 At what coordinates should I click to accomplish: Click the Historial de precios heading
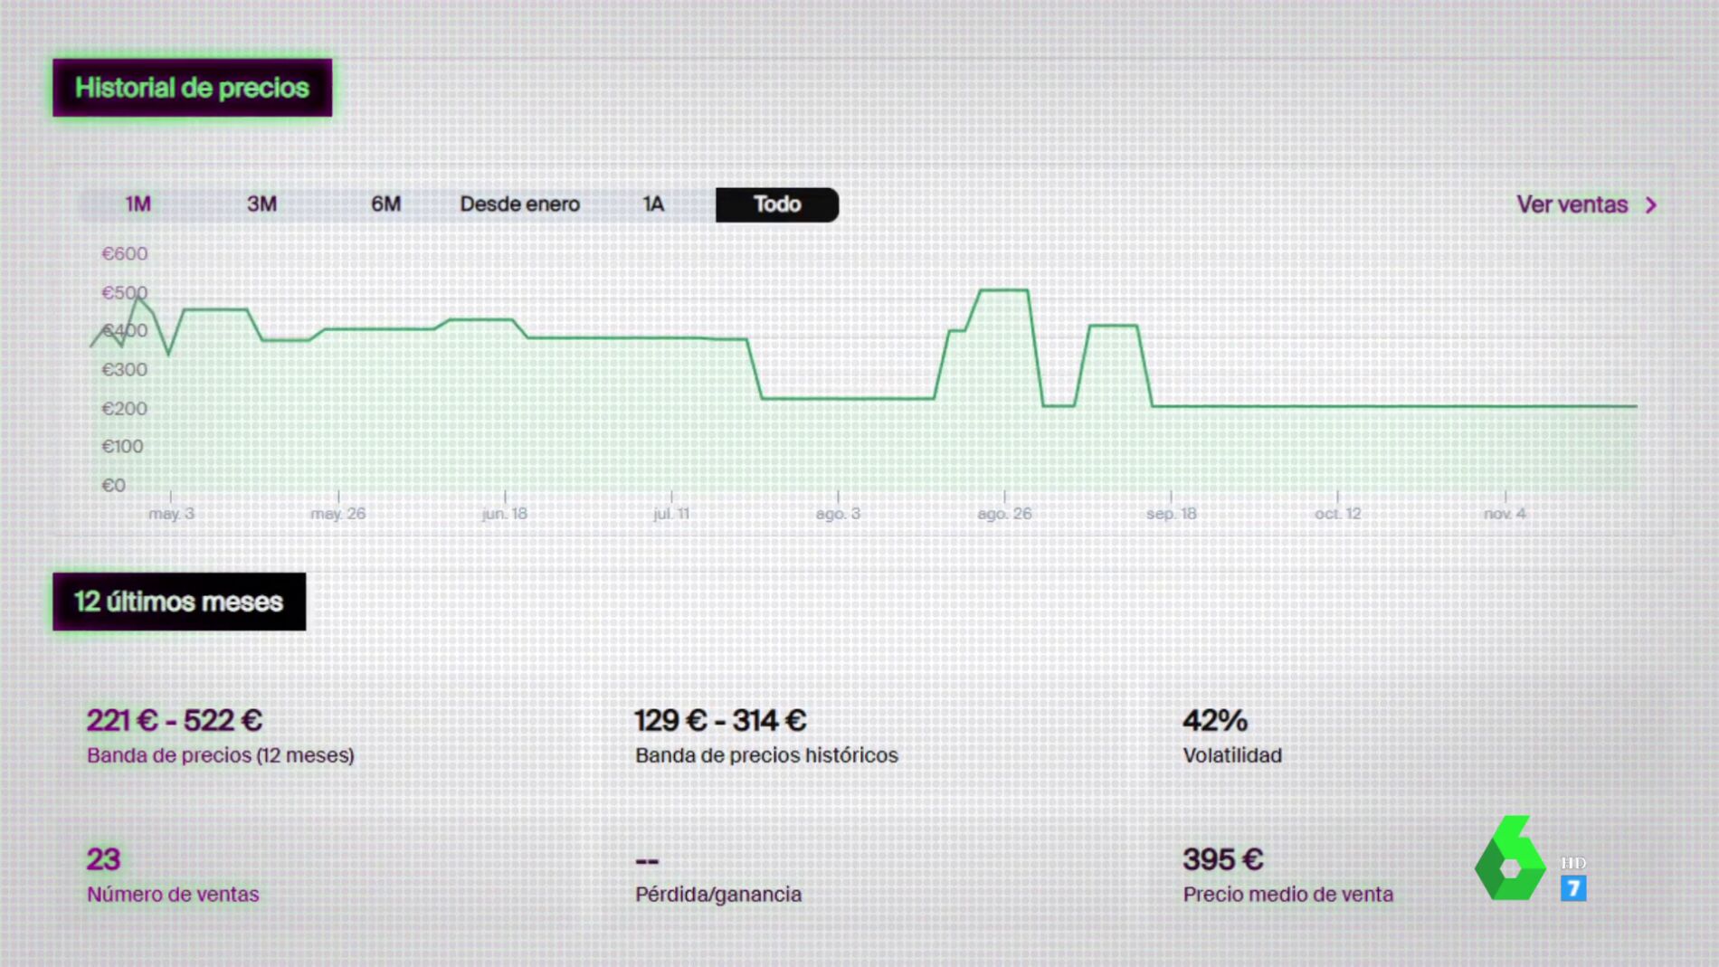coord(192,88)
